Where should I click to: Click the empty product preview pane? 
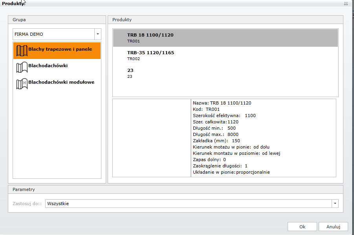pos(151,138)
